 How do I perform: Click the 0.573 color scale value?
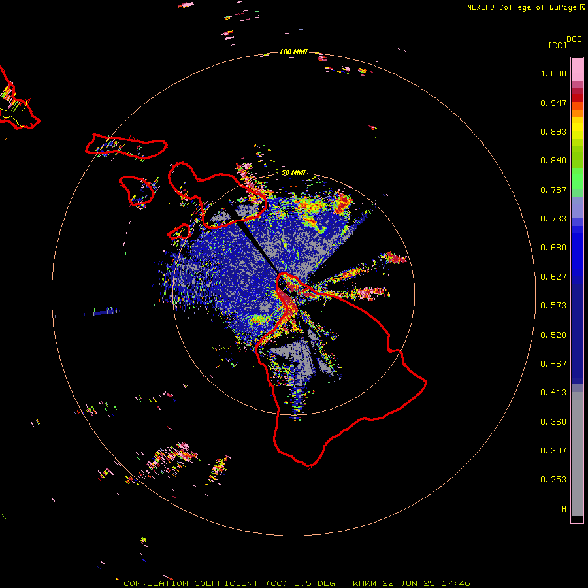point(553,306)
